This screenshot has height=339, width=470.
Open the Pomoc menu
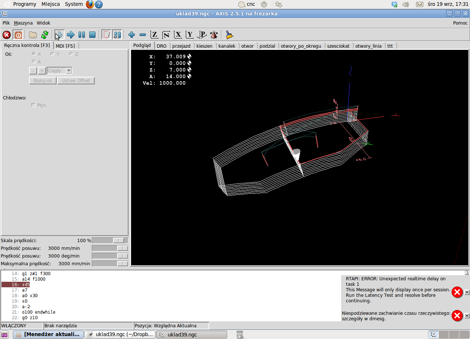[460, 23]
